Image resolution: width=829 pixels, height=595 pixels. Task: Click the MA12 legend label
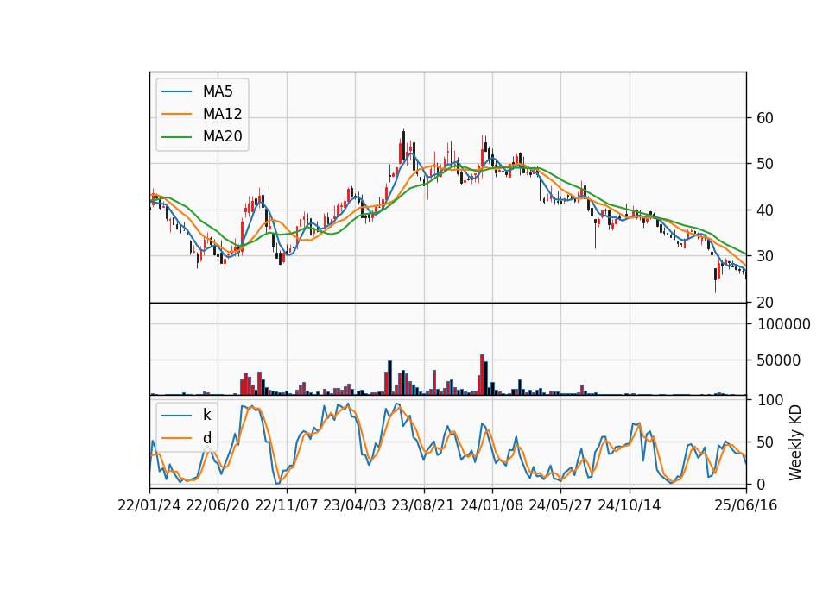coord(222,114)
